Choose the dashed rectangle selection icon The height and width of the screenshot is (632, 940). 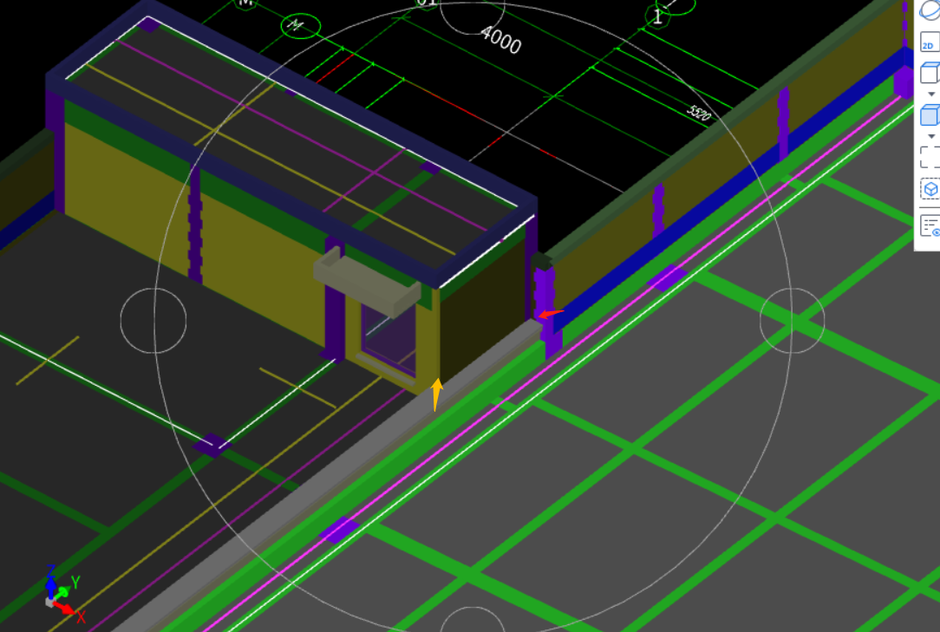pyautogui.click(x=930, y=157)
